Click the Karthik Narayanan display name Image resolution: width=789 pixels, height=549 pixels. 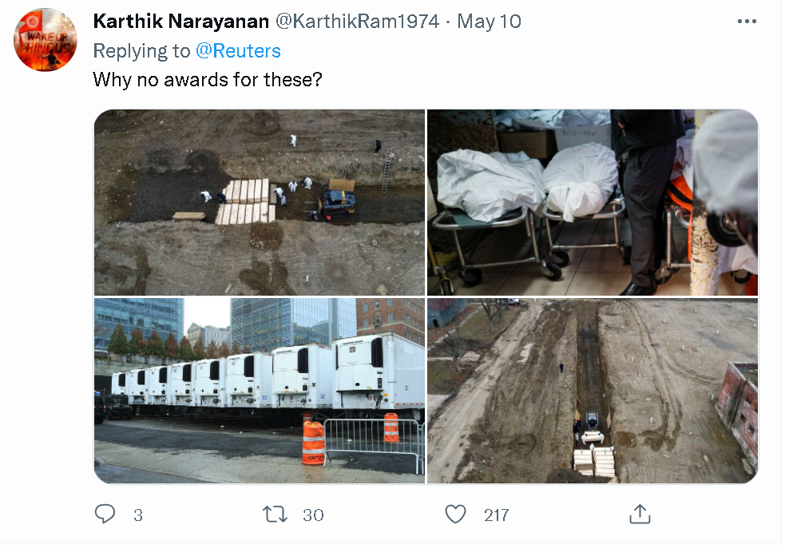181,22
